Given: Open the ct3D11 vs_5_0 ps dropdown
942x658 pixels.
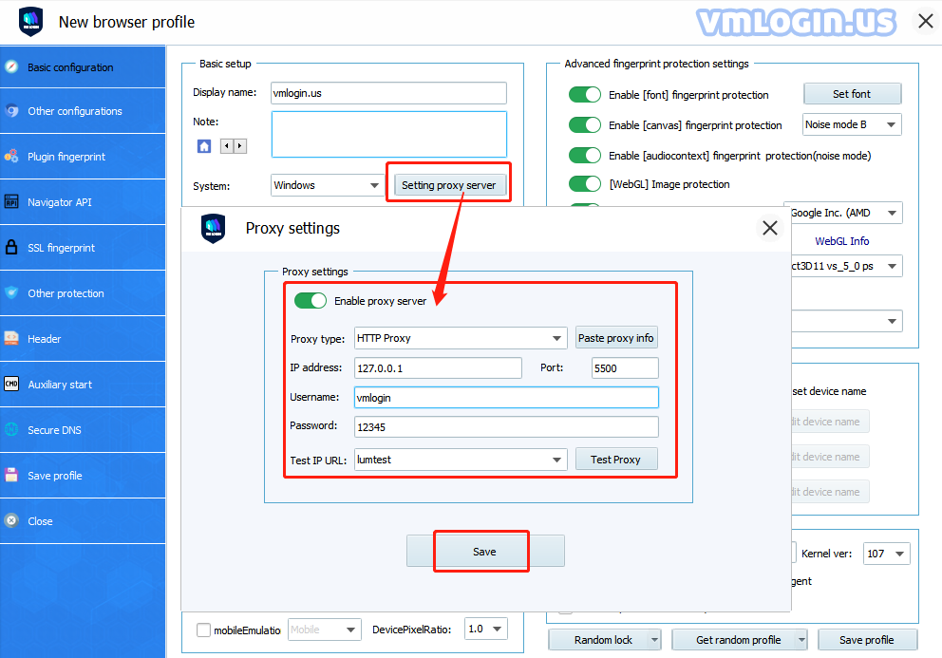Looking at the screenshot, I should [846, 266].
